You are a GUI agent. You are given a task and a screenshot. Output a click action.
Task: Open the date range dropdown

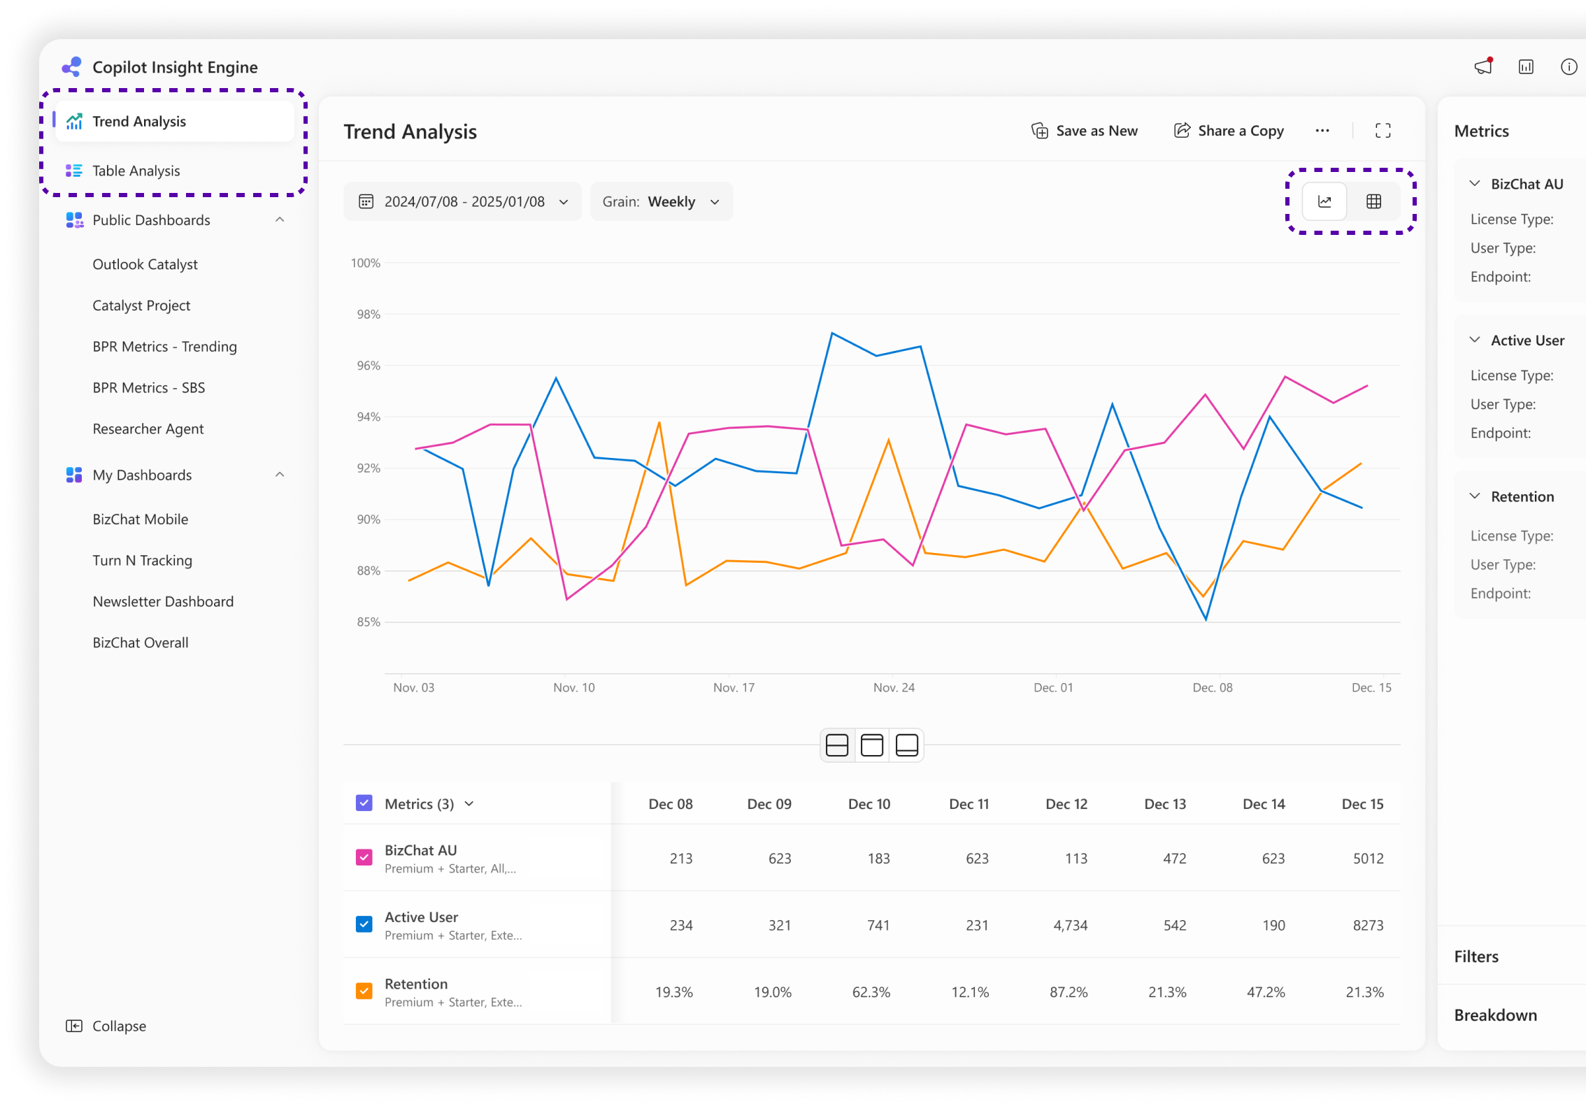point(462,202)
